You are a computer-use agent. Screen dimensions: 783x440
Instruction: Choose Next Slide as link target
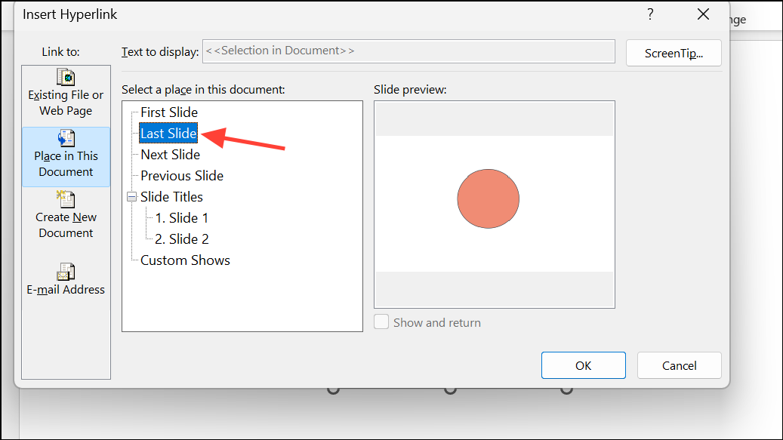[170, 155]
